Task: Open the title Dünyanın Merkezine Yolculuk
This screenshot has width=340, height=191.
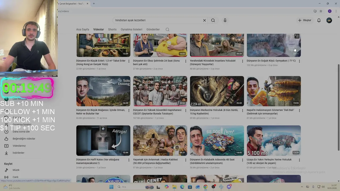Action: [214, 112]
